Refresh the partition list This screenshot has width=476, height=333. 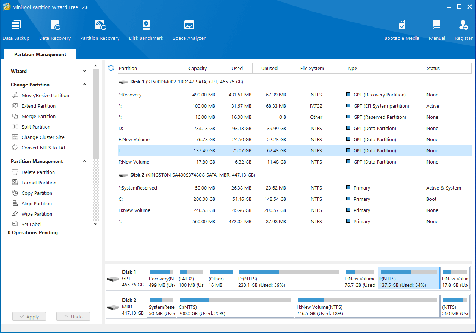(x=111, y=68)
